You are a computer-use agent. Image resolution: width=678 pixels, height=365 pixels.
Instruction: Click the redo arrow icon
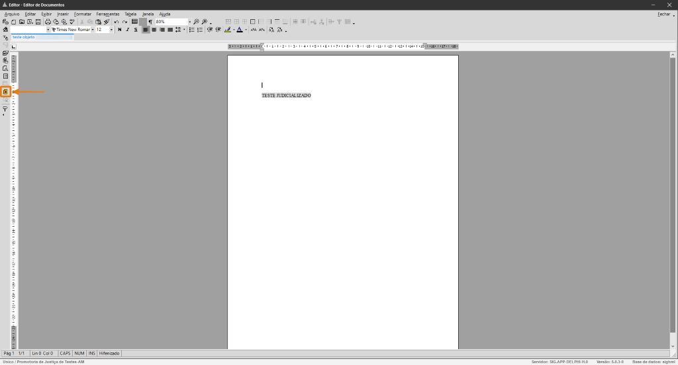[124, 22]
